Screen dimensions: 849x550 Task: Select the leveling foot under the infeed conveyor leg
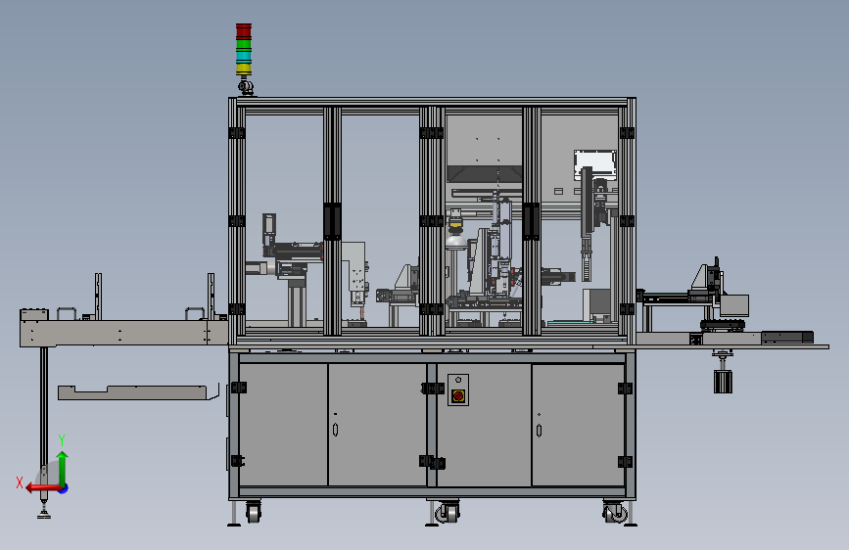pos(44,513)
